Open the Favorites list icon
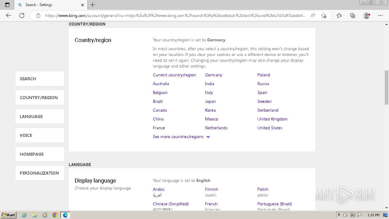Screen dimensions: 389x219 pos(339,16)
